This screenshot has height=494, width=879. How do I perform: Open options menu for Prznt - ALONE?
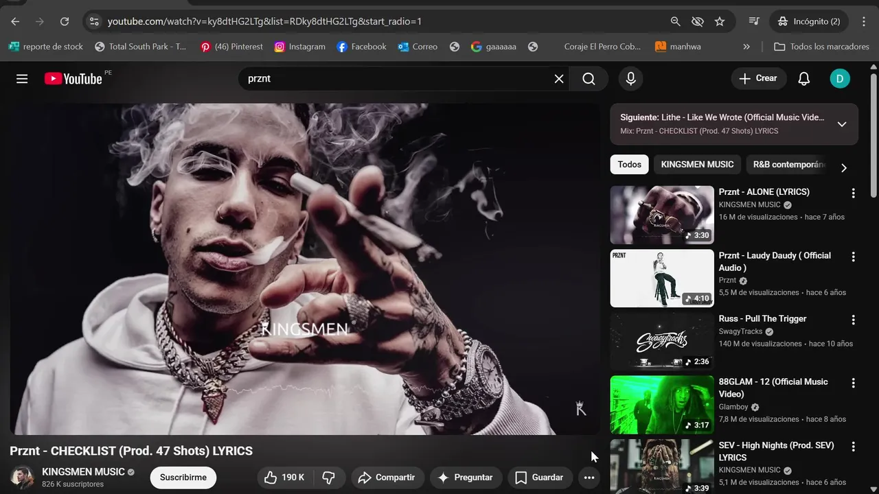[853, 193]
